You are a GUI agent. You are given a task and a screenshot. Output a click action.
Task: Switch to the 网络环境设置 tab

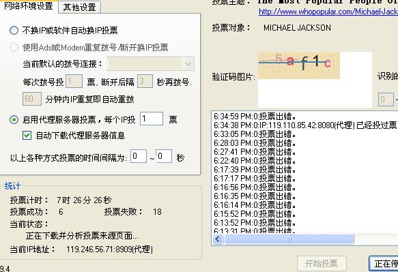[x=29, y=6]
